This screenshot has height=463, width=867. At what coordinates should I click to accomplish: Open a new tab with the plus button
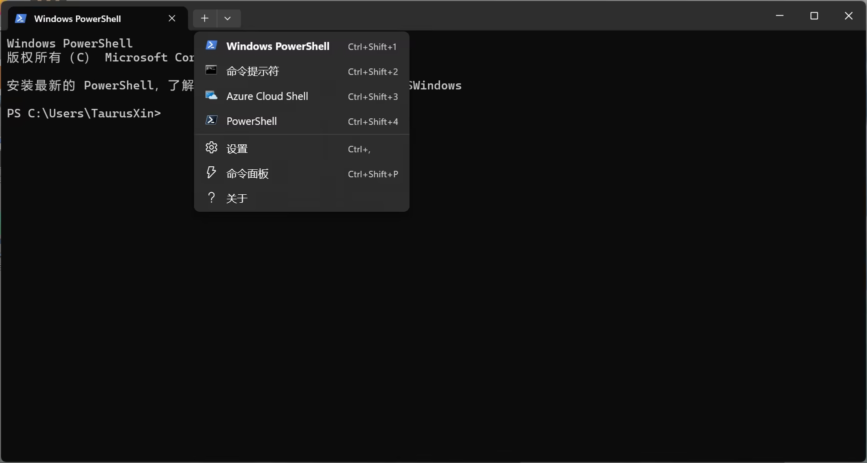pos(204,18)
